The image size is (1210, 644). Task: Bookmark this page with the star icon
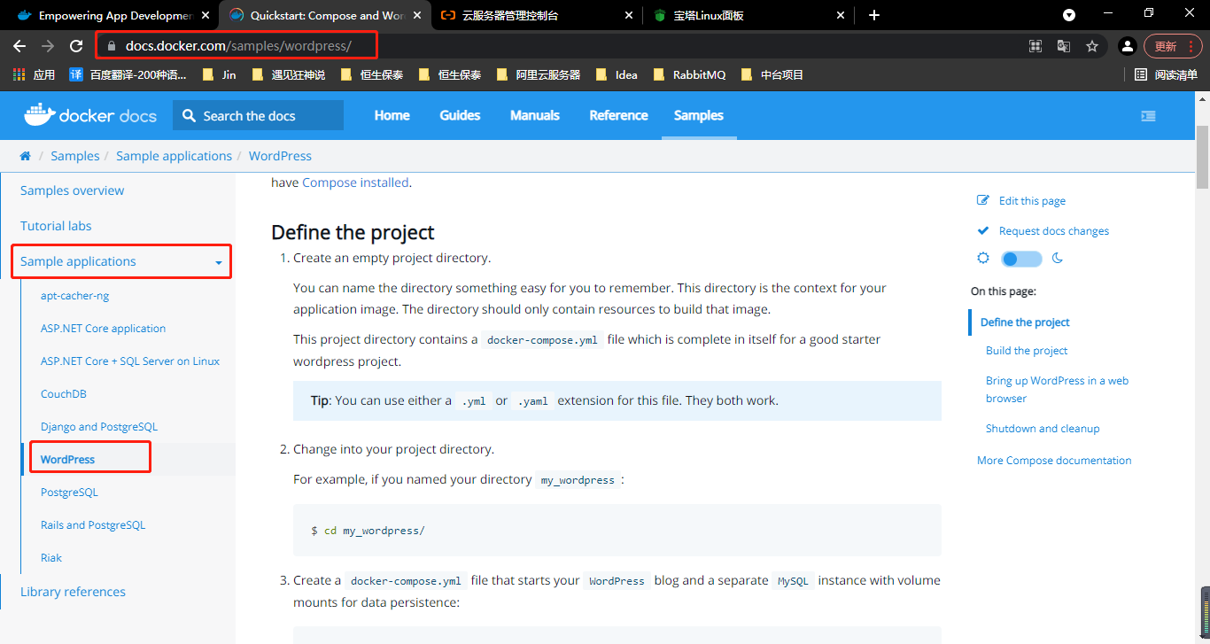(x=1092, y=46)
